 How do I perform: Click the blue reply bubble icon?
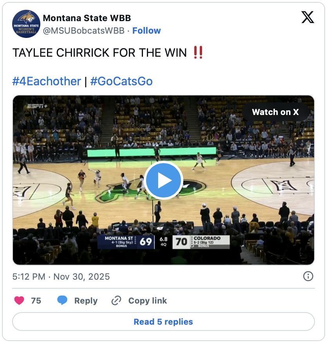(x=62, y=300)
